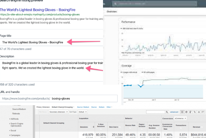Click the 49.46% bounce rate value

coord(130,135)
